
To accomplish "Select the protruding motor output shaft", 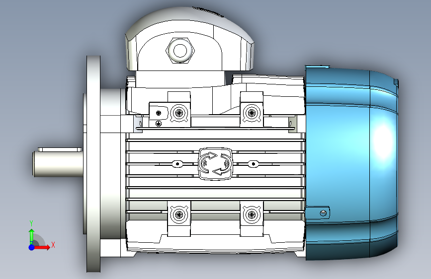I will (58, 164).
